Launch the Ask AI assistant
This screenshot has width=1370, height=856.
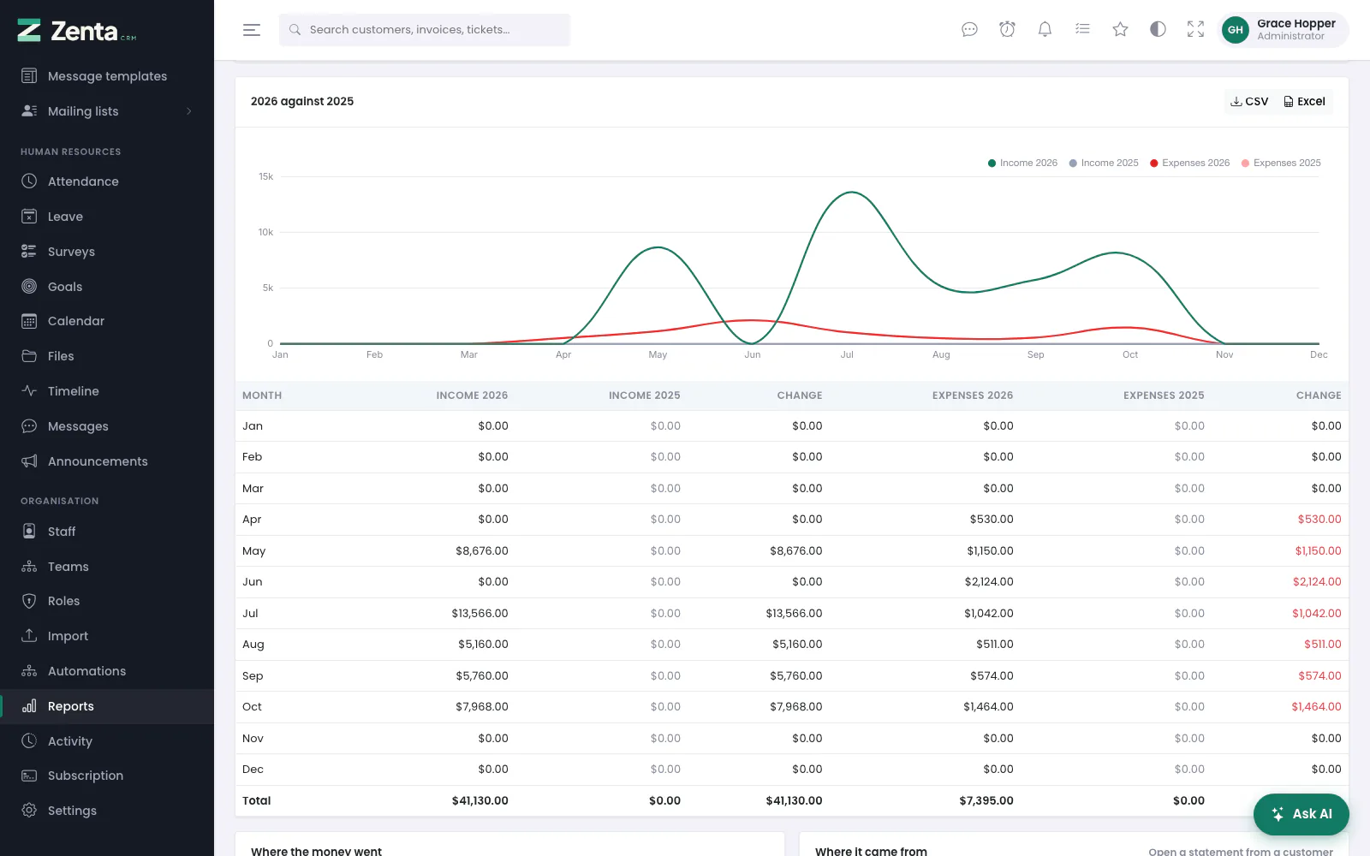click(1301, 814)
